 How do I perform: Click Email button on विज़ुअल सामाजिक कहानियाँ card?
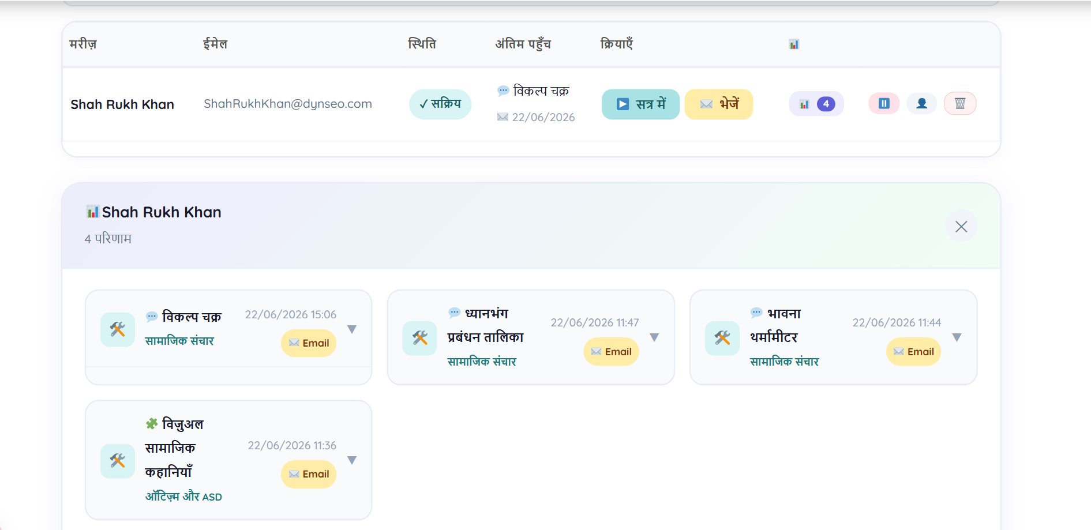[309, 474]
